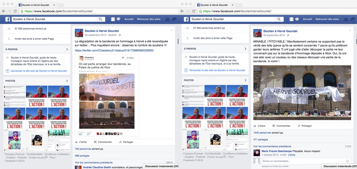Viewport: 357px width, 169px height.
Task: Go to Accueil in the left window
Action: click(129, 19)
